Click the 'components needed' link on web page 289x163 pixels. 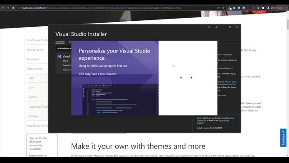[251, 77]
